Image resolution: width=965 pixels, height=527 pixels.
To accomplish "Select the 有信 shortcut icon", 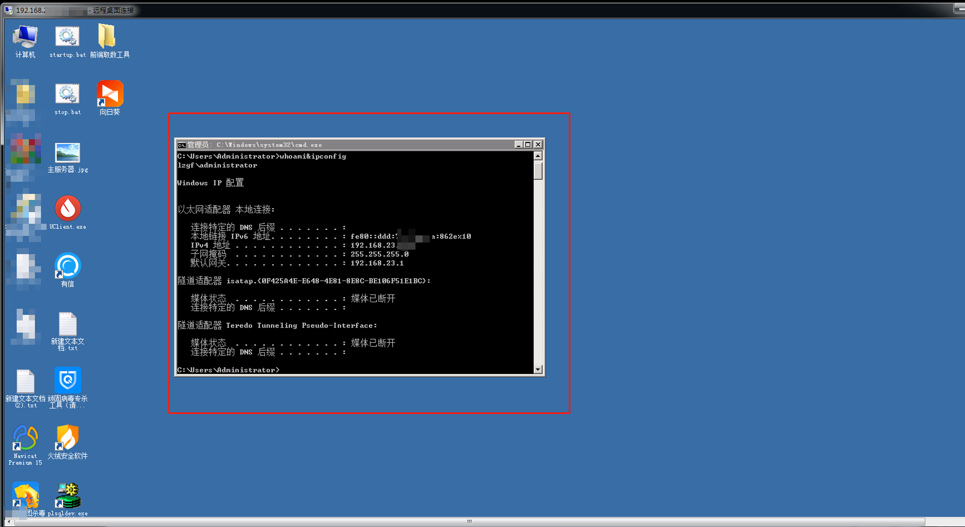I will pyautogui.click(x=67, y=267).
